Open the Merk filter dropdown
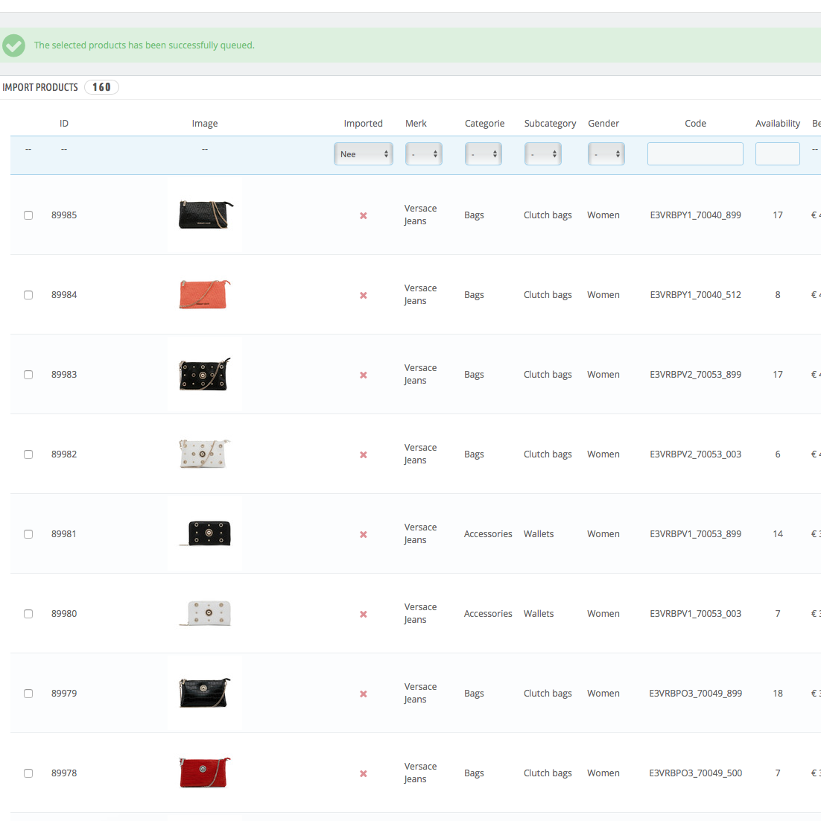Image resolution: width=821 pixels, height=821 pixels. click(x=424, y=154)
